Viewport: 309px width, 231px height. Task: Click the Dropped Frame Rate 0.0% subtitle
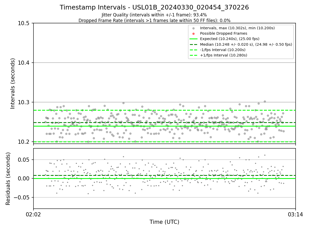pyautogui.click(x=154, y=21)
